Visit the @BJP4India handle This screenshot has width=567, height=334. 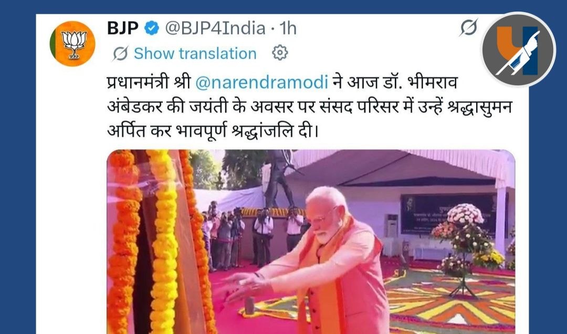(x=216, y=28)
